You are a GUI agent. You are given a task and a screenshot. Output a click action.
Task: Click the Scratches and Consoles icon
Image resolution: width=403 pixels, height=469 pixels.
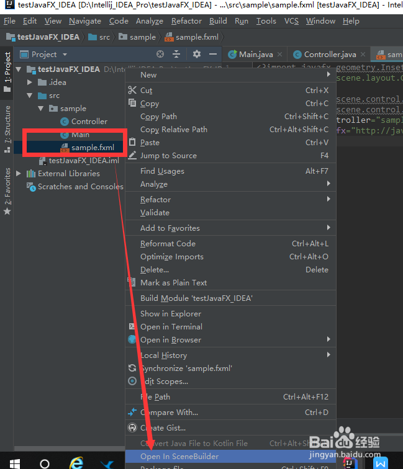click(x=31, y=187)
